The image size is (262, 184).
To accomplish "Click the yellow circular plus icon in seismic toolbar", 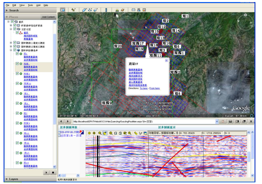I will pyautogui.click(x=94, y=133).
